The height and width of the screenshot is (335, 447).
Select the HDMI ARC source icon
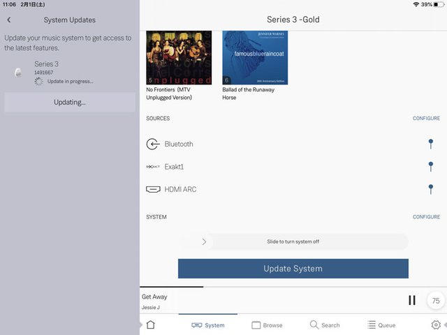(153, 189)
